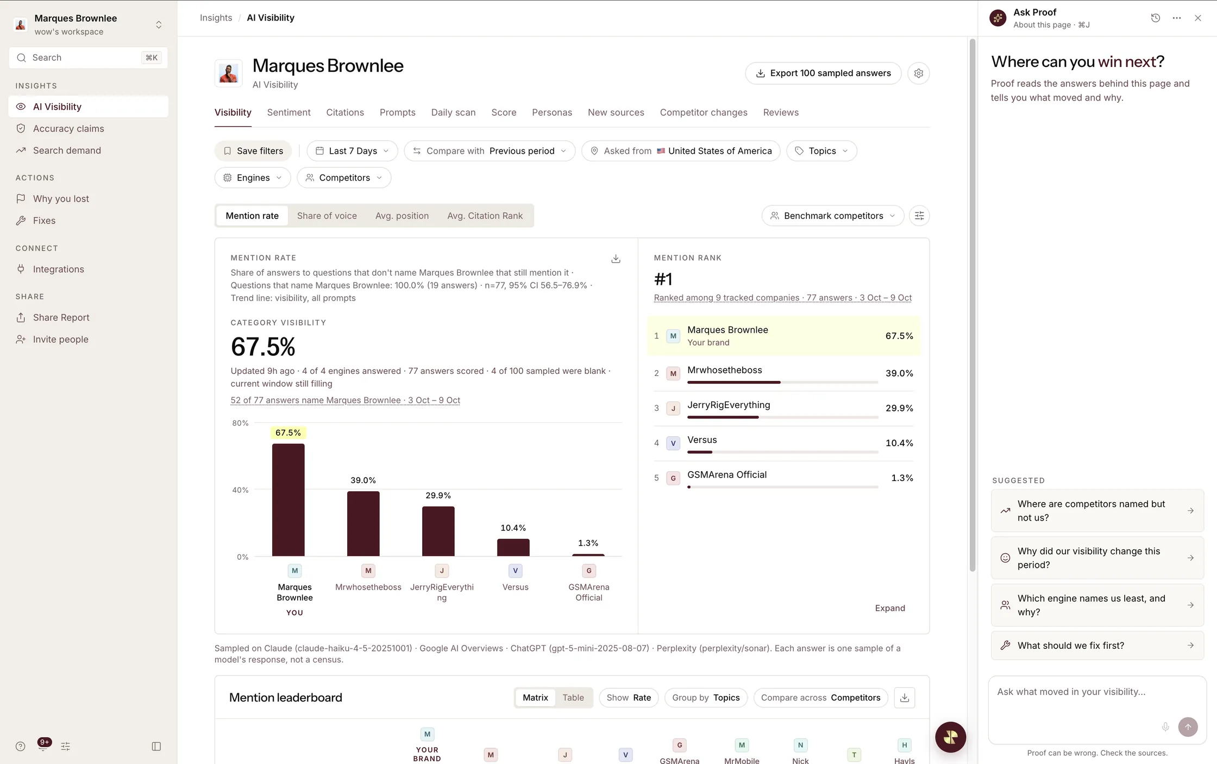Open Last 7 Days date dropdown
1217x764 pixels.
[x=352, y=151]
